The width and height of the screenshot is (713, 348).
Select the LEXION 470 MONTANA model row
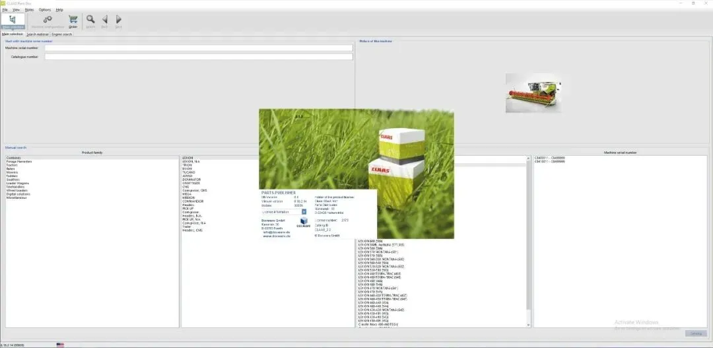coord(442,289)
